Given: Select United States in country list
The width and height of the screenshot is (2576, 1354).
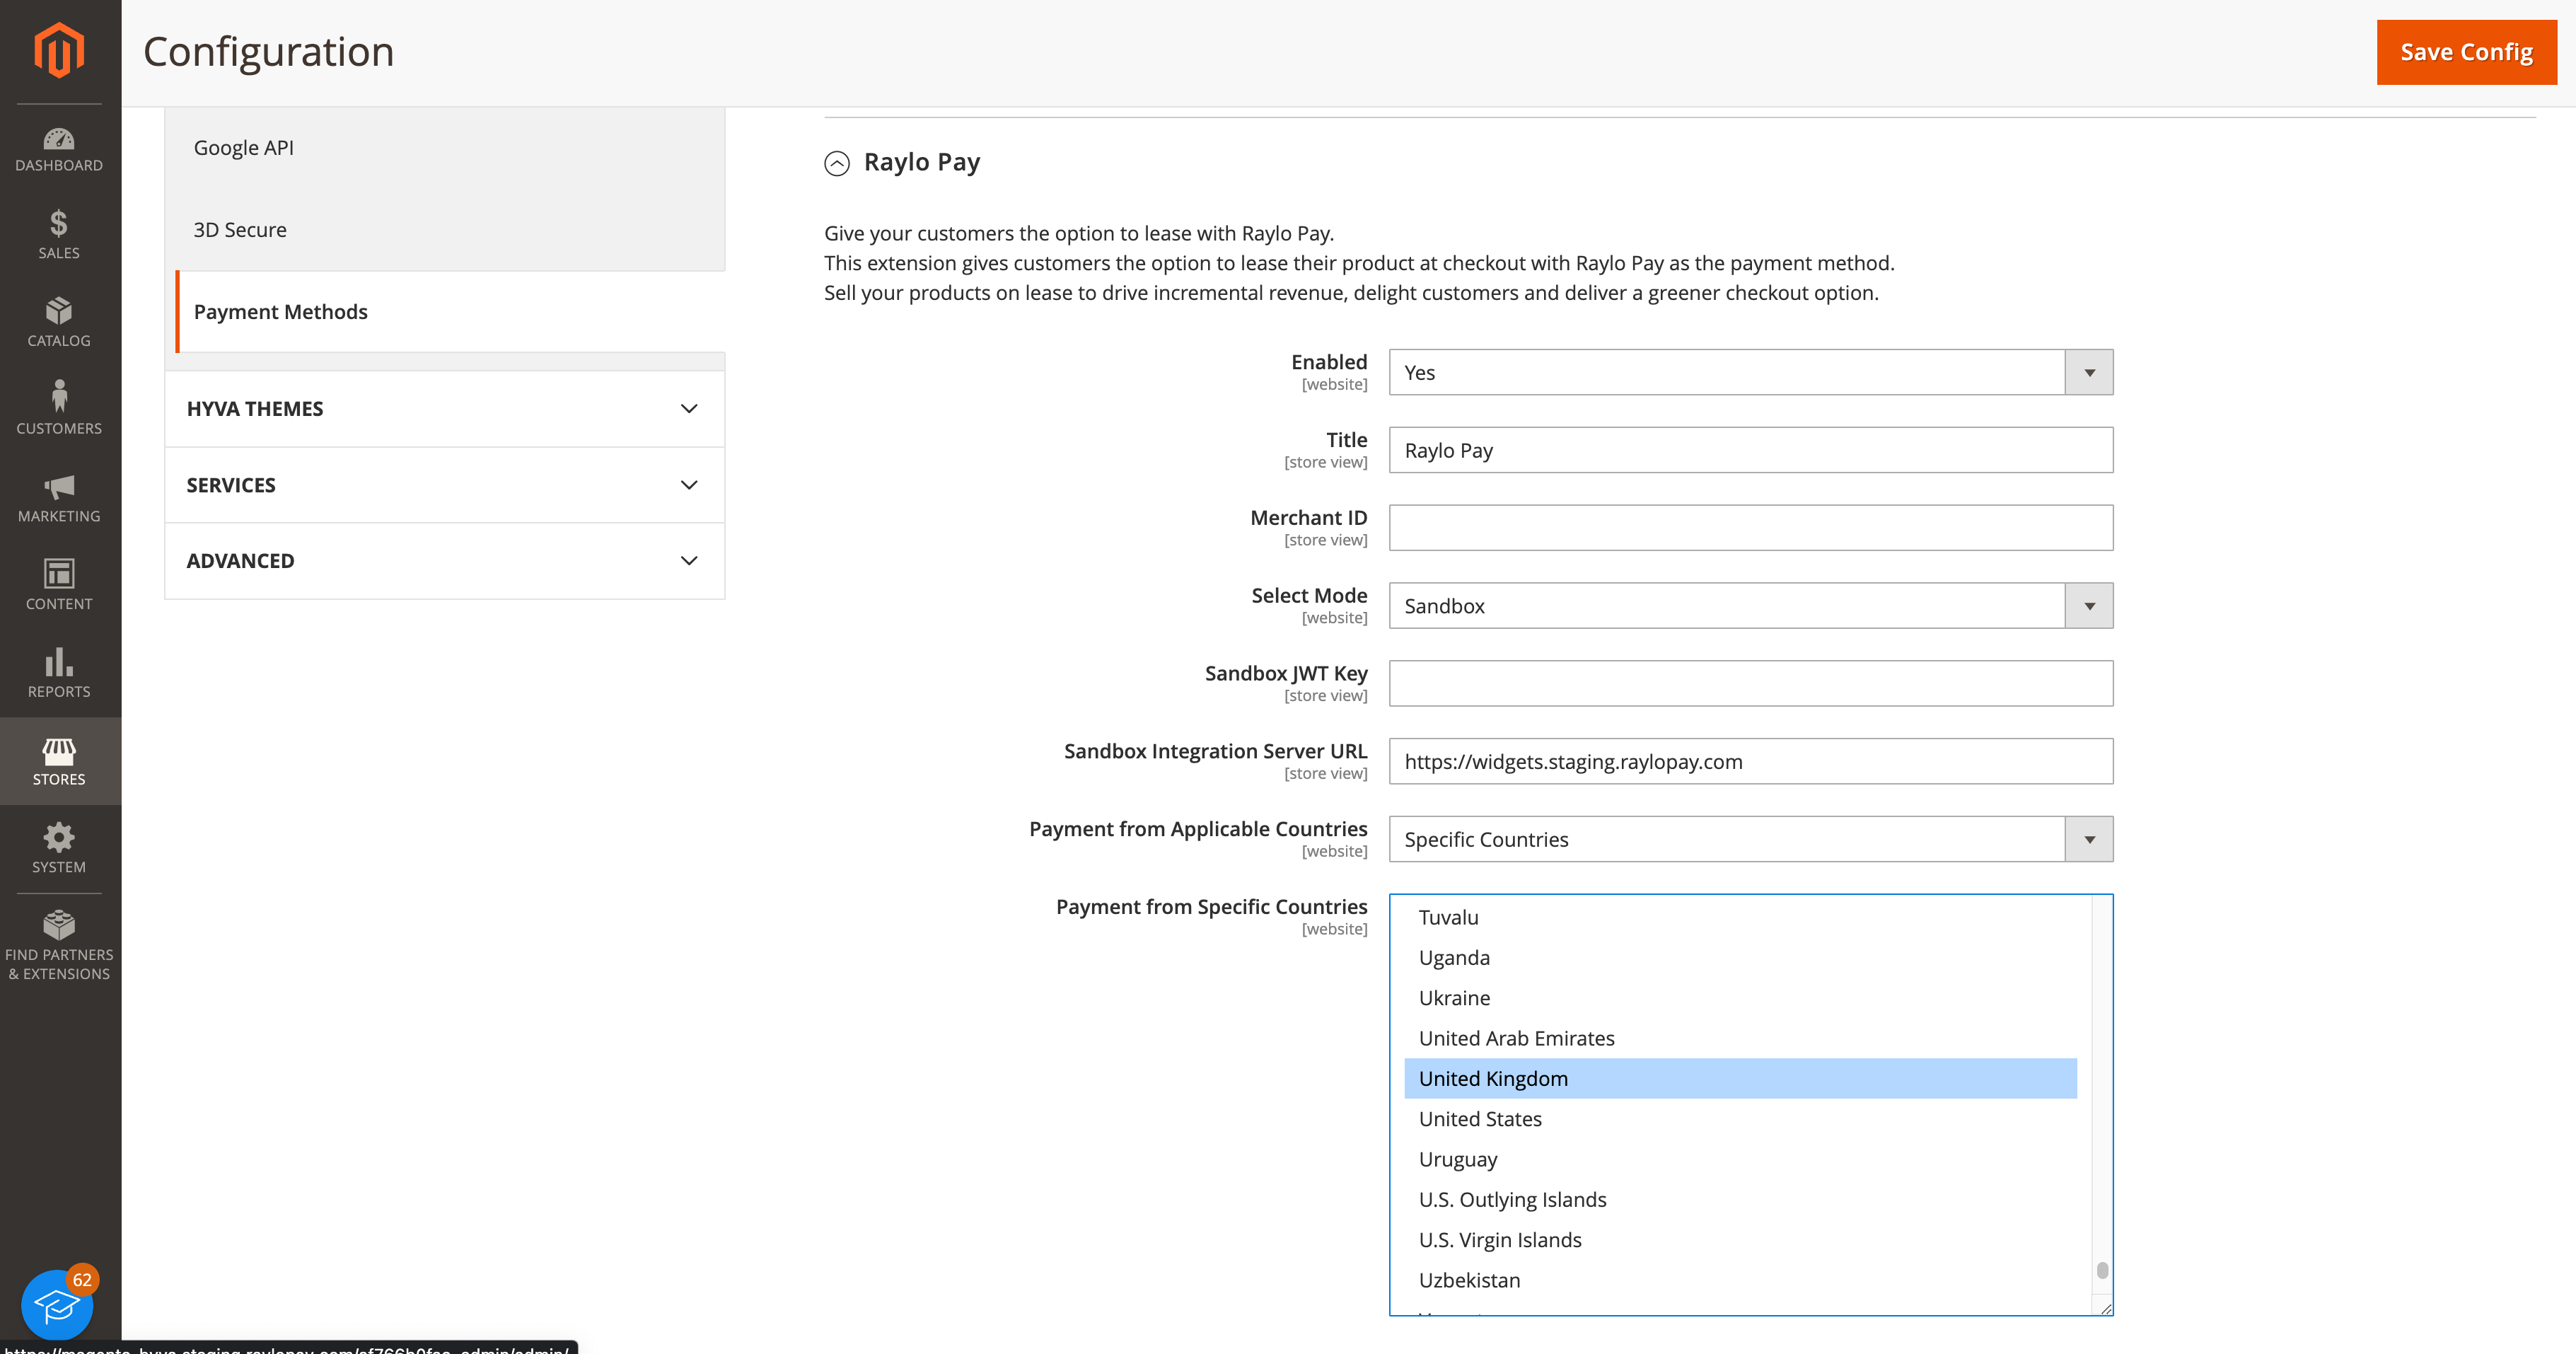Looking at the screenshot, I should click(x=1480, y=1119).
